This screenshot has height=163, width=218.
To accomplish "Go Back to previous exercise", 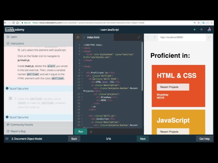I will pos(74,139).
